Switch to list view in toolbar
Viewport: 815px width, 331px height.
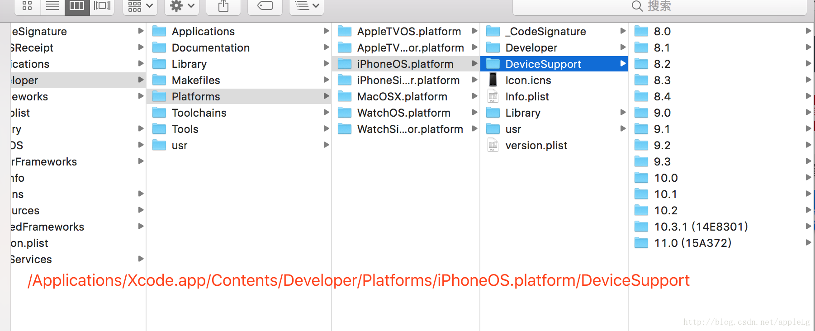[x=52, y=6]
